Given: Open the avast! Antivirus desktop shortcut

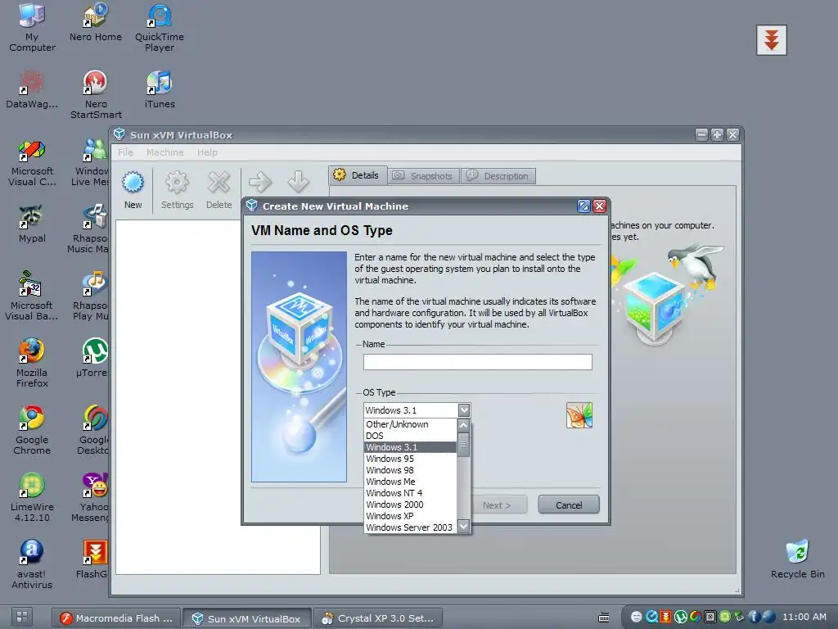Looking at the screenshot, I should point(32,565).
